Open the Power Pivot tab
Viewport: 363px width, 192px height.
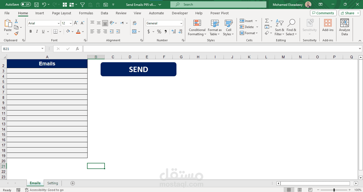coord(220,13)
